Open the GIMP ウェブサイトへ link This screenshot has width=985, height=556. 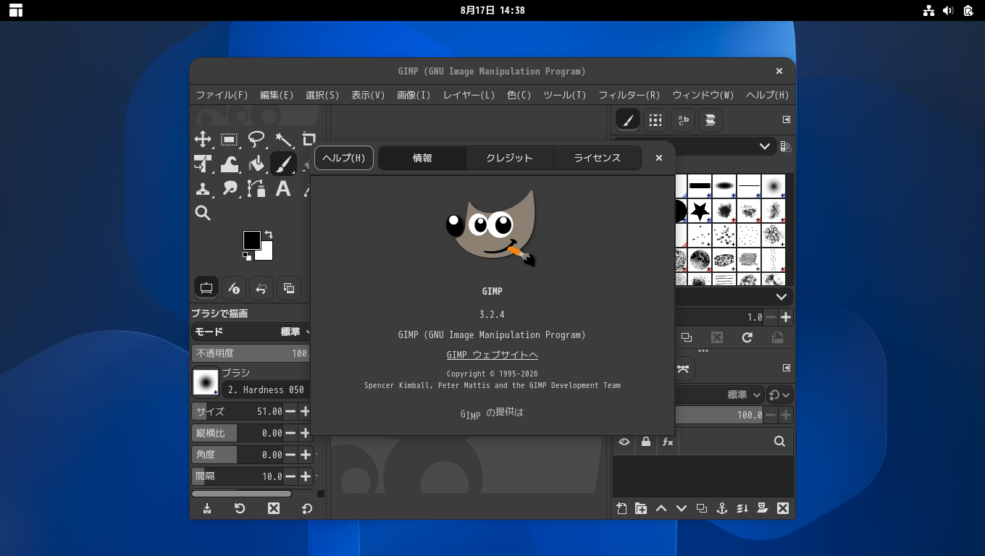(x=492, y=355)
